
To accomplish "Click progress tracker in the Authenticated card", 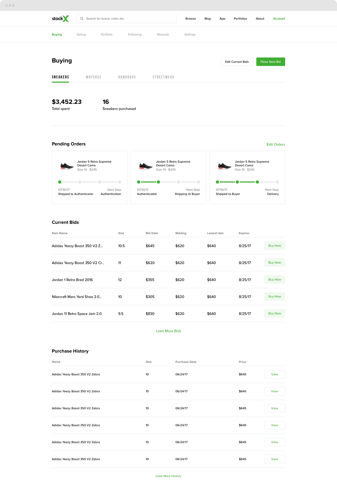I will [x=168, y=182].
